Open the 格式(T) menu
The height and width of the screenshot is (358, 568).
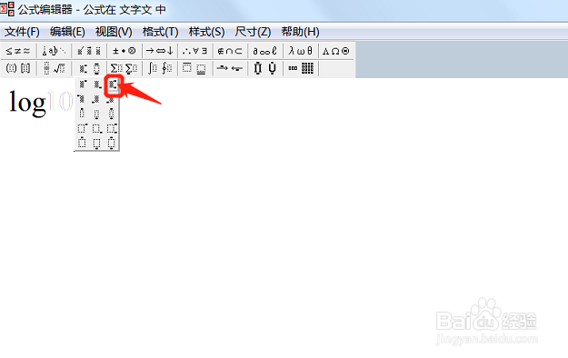click(160, 32)
